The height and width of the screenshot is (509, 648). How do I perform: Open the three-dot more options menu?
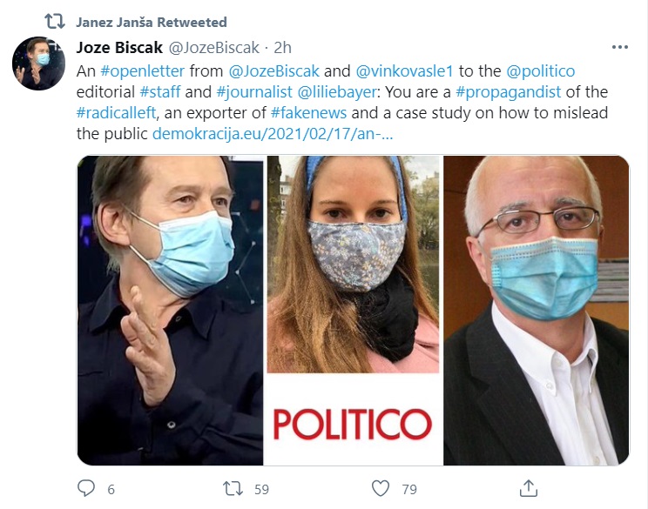(620, 48)
